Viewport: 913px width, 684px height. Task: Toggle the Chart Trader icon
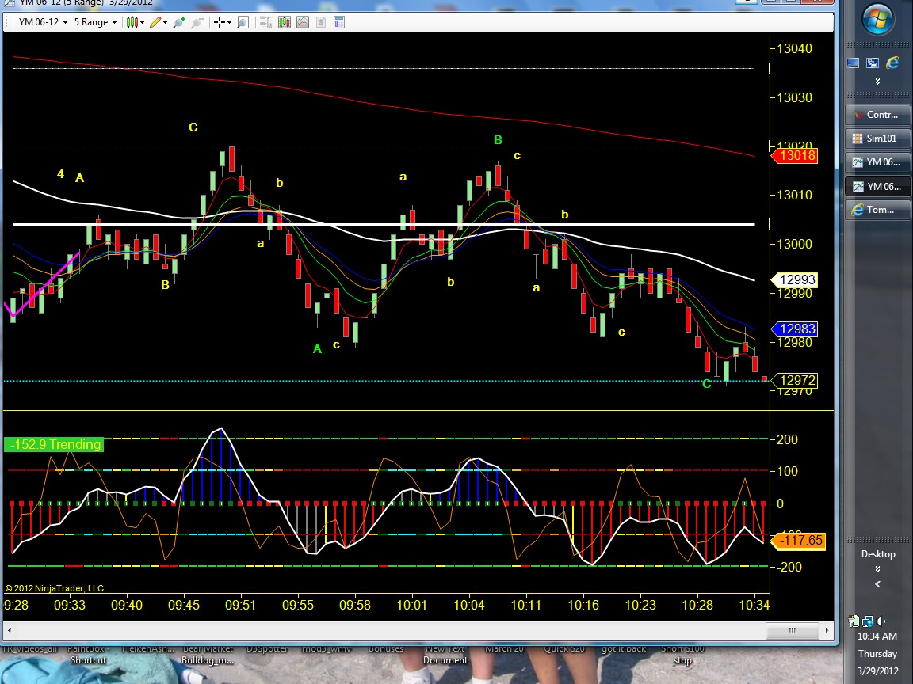click(x=265, y=22)
